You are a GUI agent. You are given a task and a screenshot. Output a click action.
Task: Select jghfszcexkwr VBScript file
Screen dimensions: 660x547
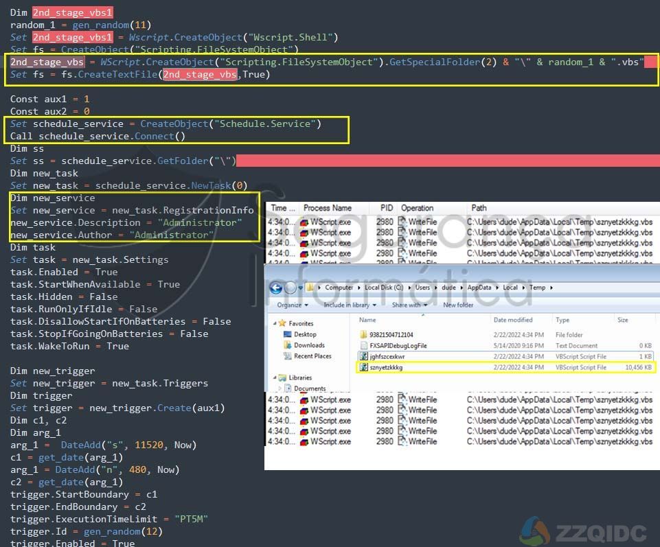coord(387,356)
